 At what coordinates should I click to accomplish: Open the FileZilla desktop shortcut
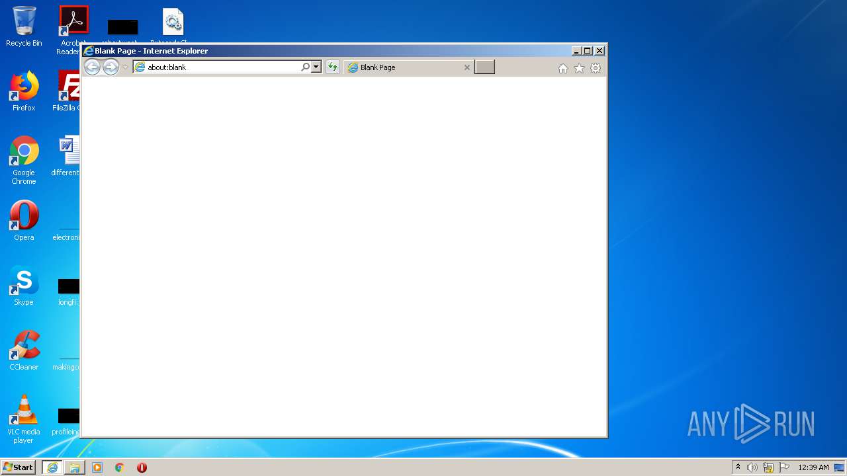click(x=69, y=91)
